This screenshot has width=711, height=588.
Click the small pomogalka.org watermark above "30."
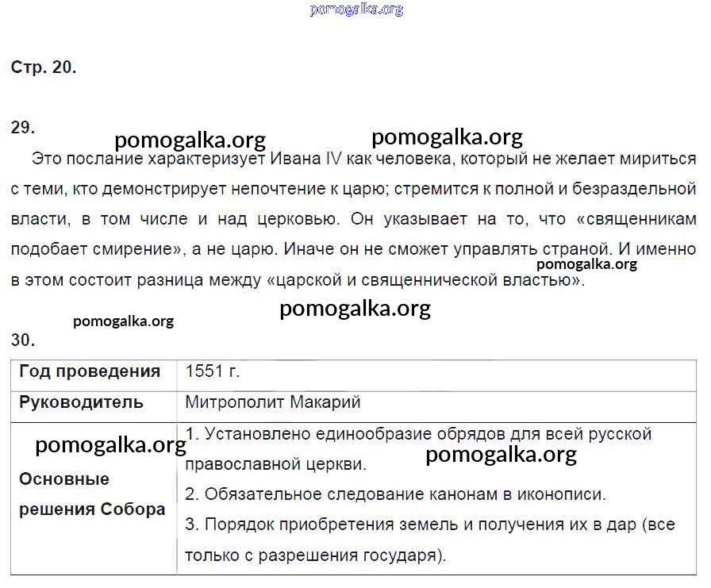click(123, 321)
